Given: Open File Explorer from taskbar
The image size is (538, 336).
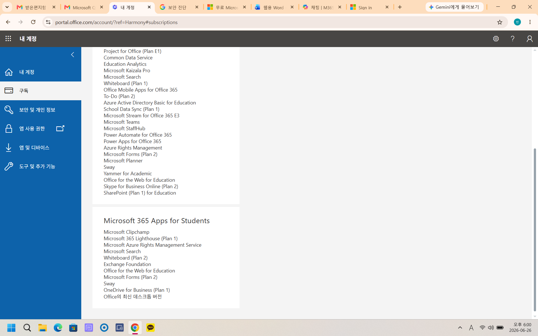Looking at the screenshot, I should [x=43, y=328].
